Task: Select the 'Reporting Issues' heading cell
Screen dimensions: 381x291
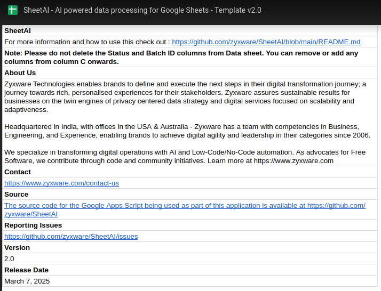Action: click(x=190, y=225)
